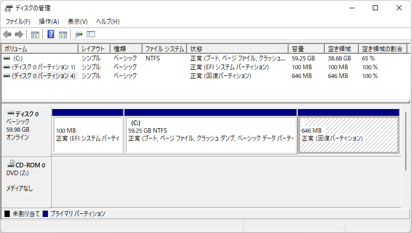Sort by the 種類 column header
Image resolution: width=412 pixels, height=233 pixels.
[126, 49]
